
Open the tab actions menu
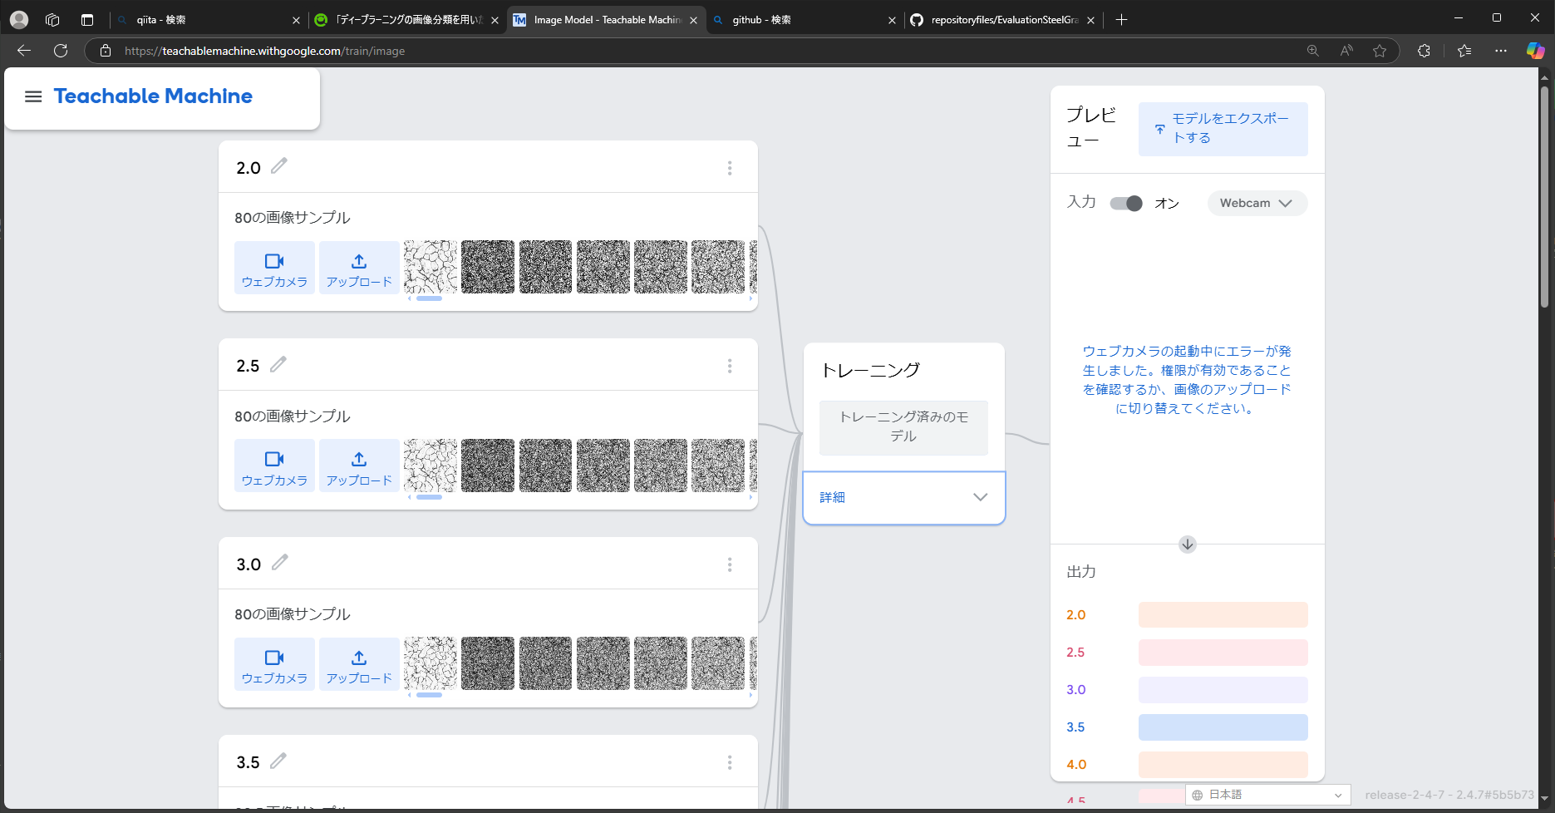(x=87, y=19)
